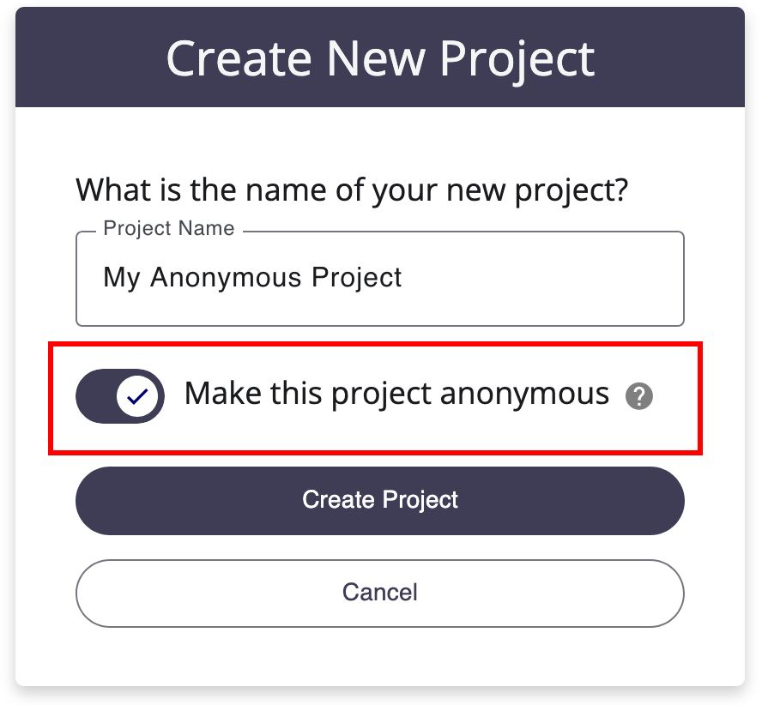Screen dimensions: 762x705
Task: Click the 'My Anonymous Project' text in field
Action: click(x=252, y=278)
